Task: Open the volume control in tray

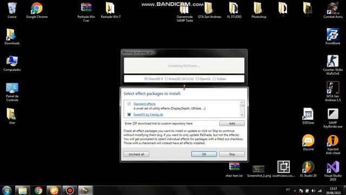Action: pyautogui.click(x=314, y=191)
